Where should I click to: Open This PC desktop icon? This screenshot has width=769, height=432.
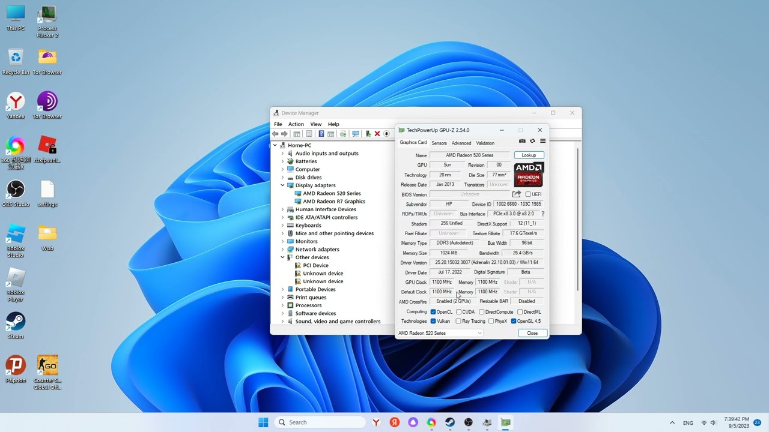coord(16,18)
